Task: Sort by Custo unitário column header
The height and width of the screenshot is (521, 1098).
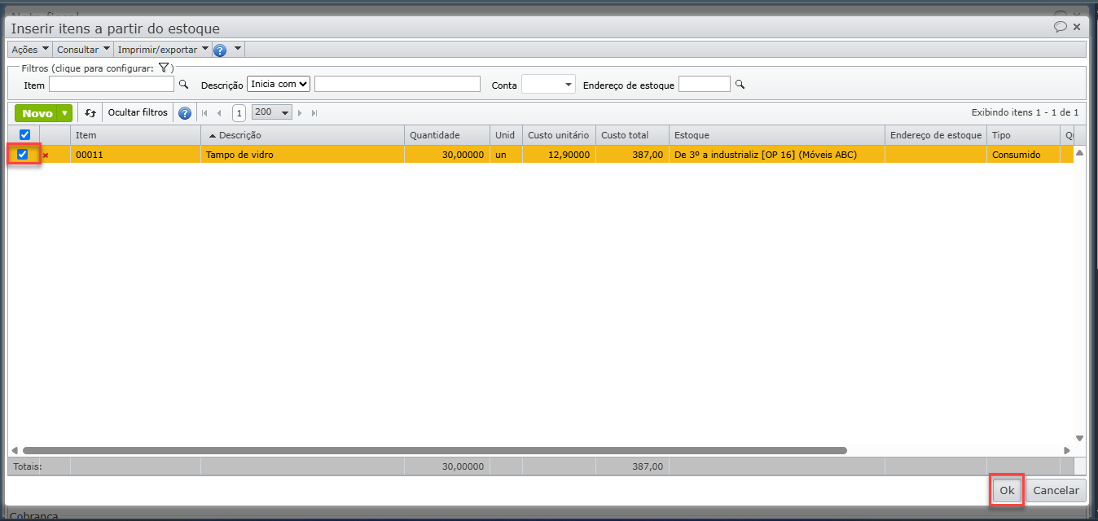Action: (559, 135)
